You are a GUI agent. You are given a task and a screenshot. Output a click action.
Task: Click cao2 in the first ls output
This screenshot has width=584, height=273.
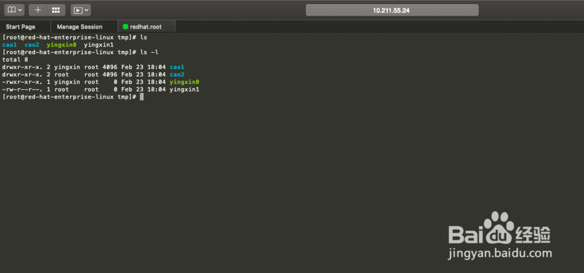32,45
